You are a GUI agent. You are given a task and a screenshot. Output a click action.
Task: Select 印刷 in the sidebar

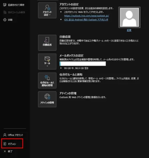click(8, 20)
